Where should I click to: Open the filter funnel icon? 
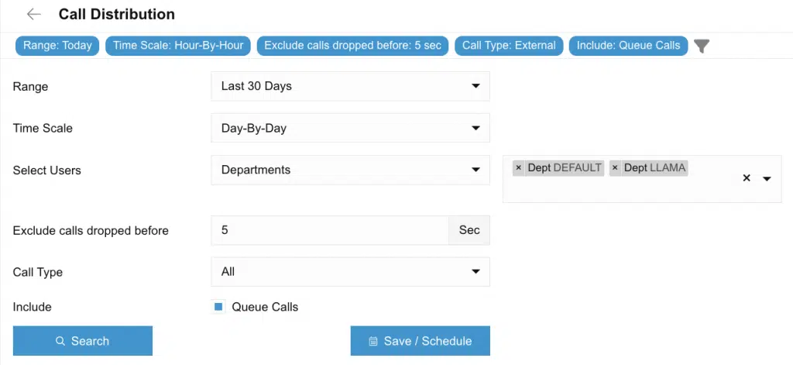(702, 46)
